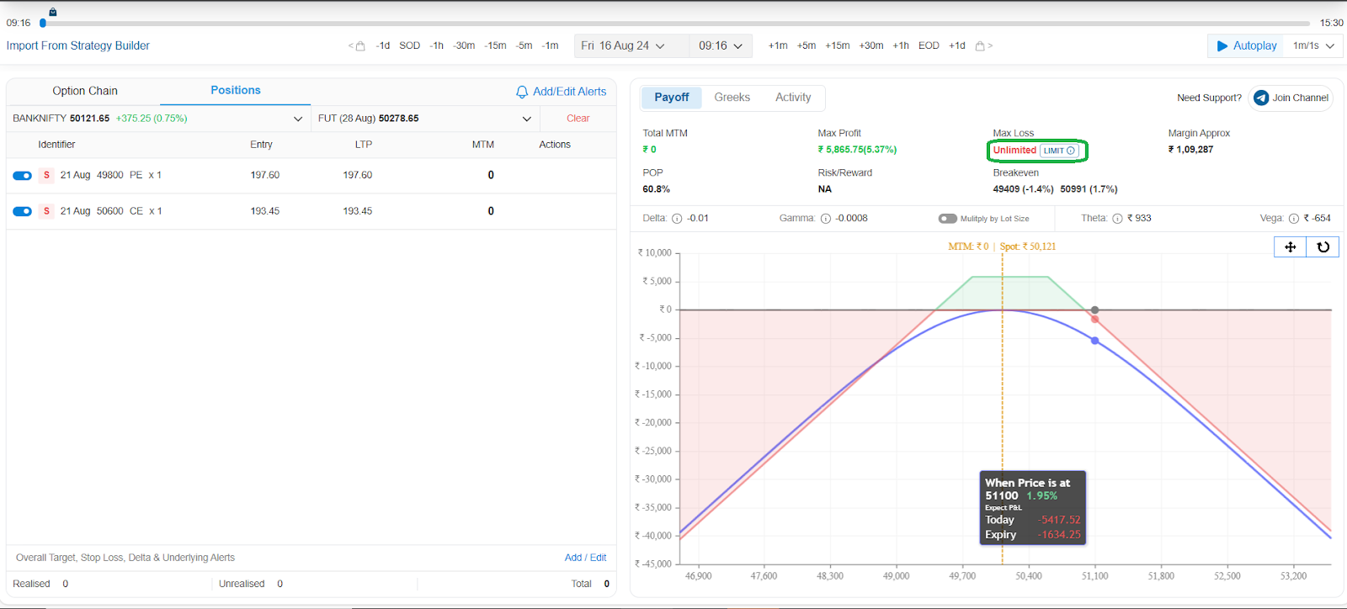
Task: Click the Margin Approx value 1,09,287
Action: [1190, 150]
